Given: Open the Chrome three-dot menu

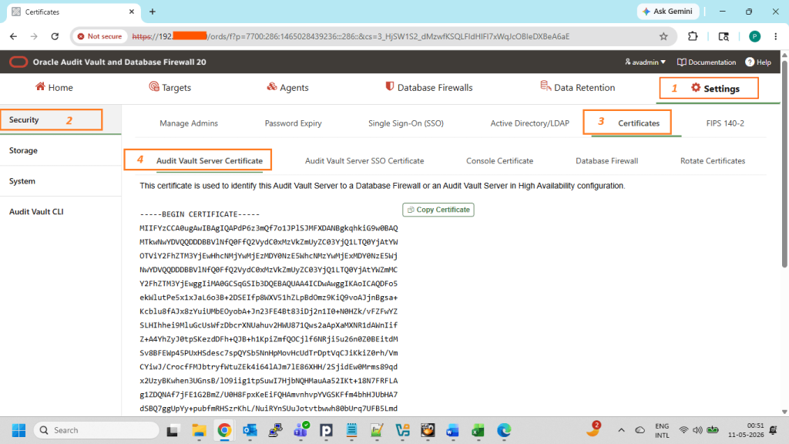Looking at the screenshot, I should tap(775, 36).
